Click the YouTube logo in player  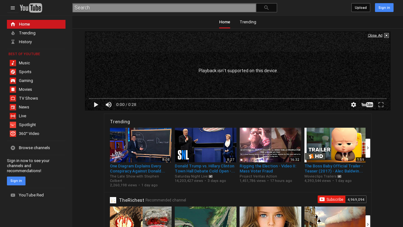[367, 105]
